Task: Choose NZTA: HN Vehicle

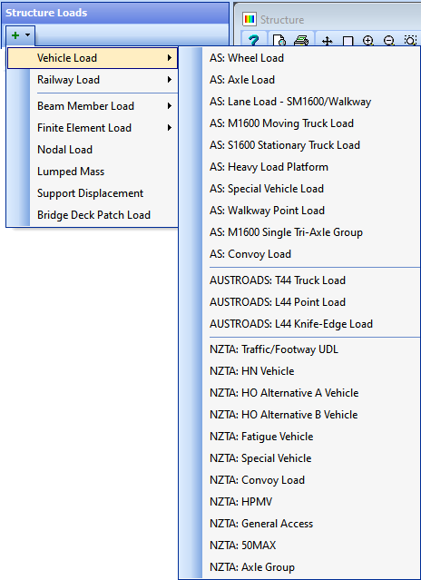Action: click(299, 371)
